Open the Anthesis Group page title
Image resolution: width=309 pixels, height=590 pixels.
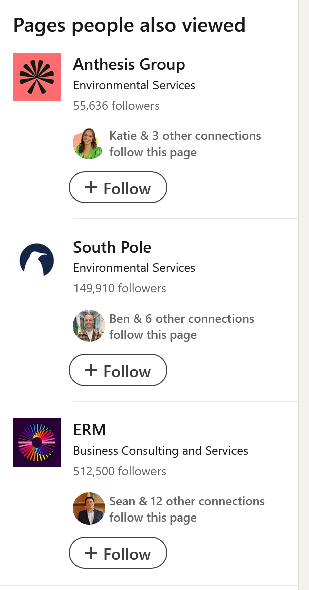click(129, 64)
